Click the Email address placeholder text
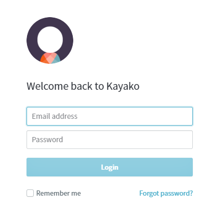The height and width of the screenshot is (219, 211). pos(55,116)
